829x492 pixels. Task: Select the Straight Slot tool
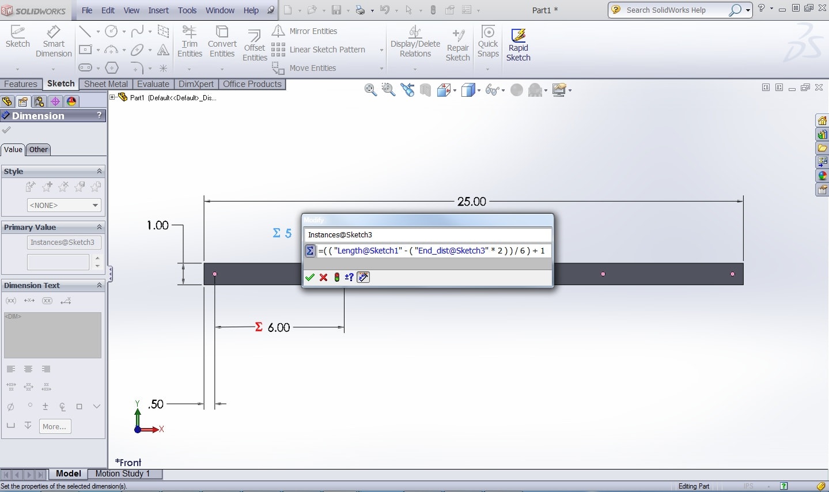(x=85, y=68)
